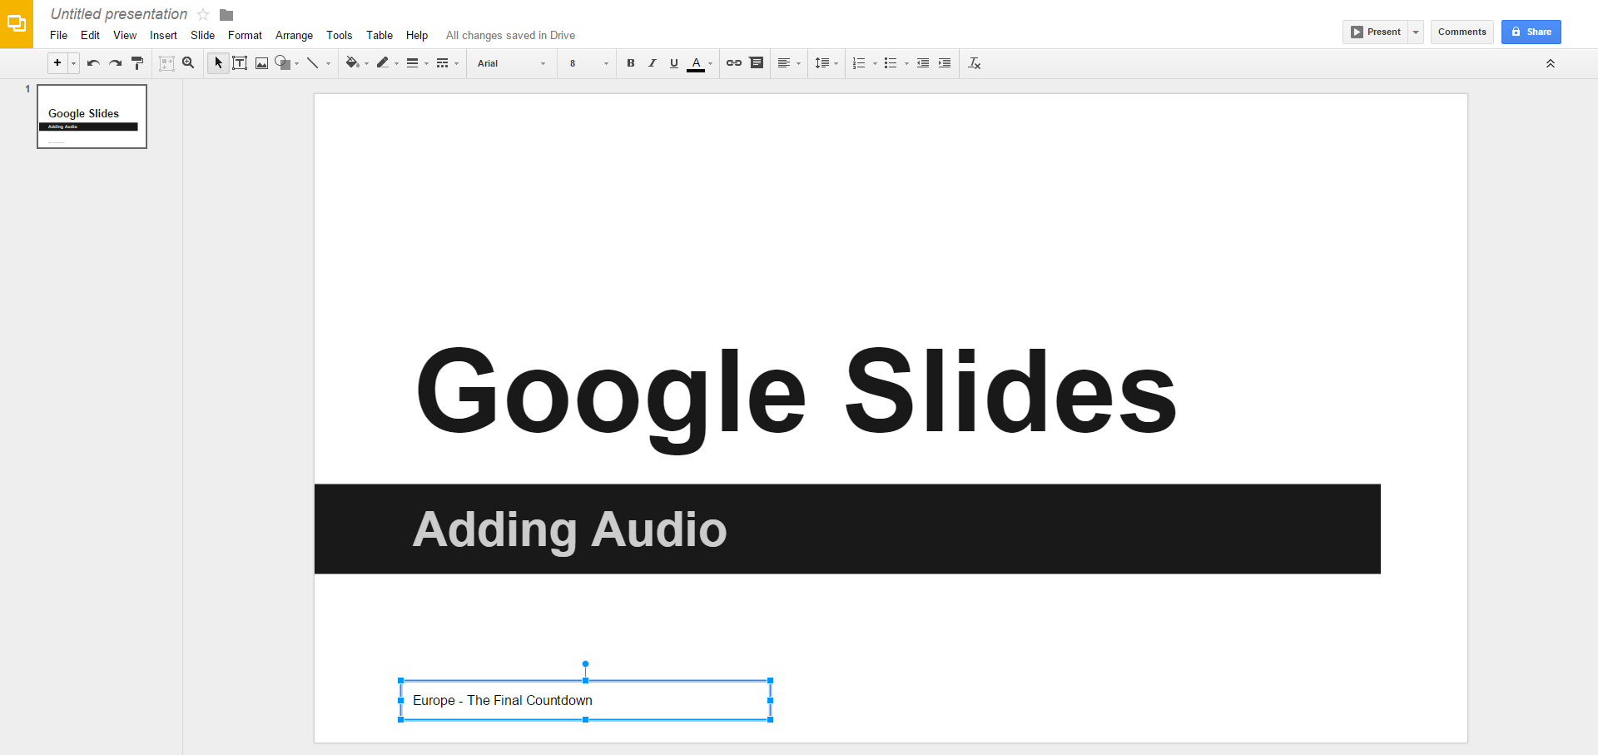Screen dimensions: 1598x755
Task: Open the shape tool
Action: pos(283,63)
